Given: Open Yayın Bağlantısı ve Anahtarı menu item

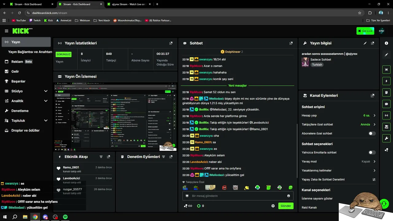Looking at the screenshot, I should click(x=30, y=52).
